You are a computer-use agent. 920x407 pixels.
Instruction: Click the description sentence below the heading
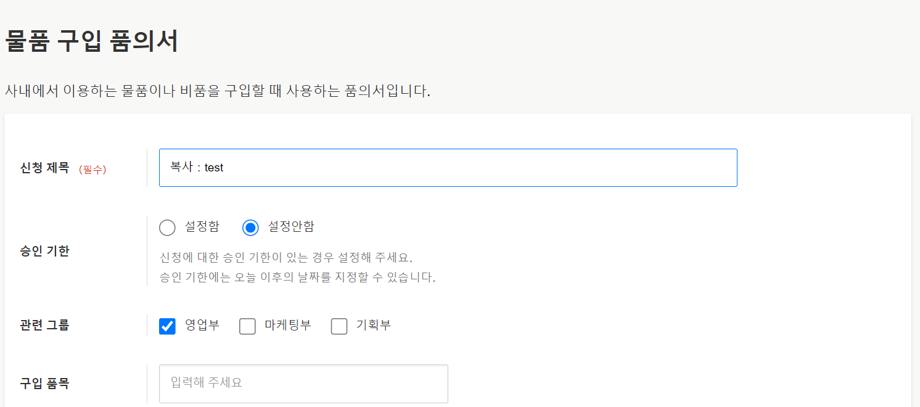218,91
